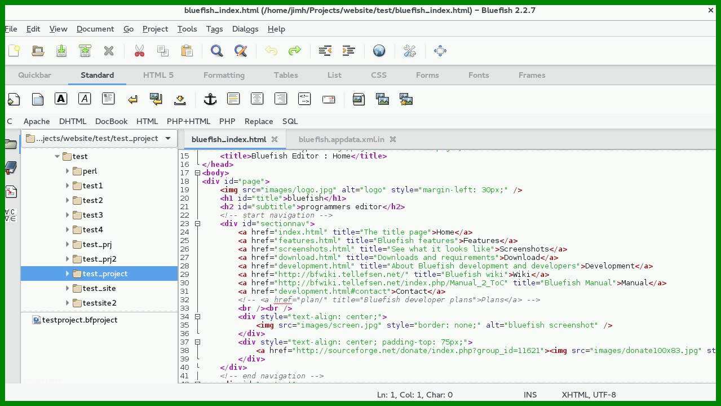Insert line break with return-arrow icon
Viewport: 721px width, 406px height.
point(132,99)
